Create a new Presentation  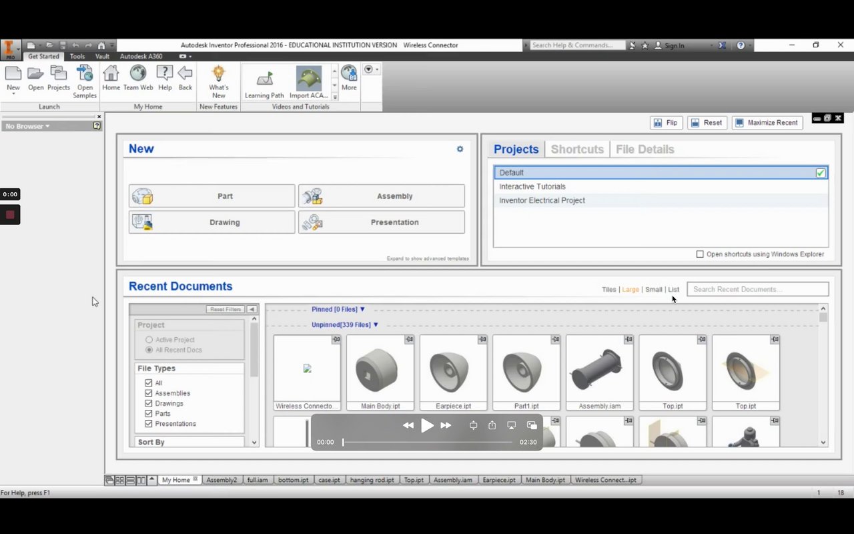tap(382, 222)
